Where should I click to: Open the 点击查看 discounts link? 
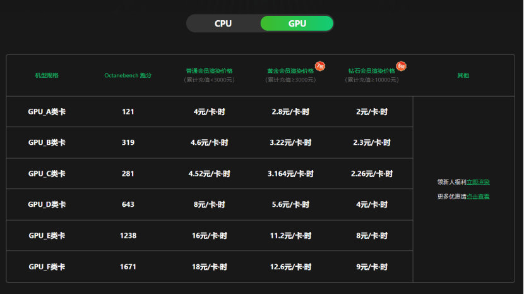[478, 197]
